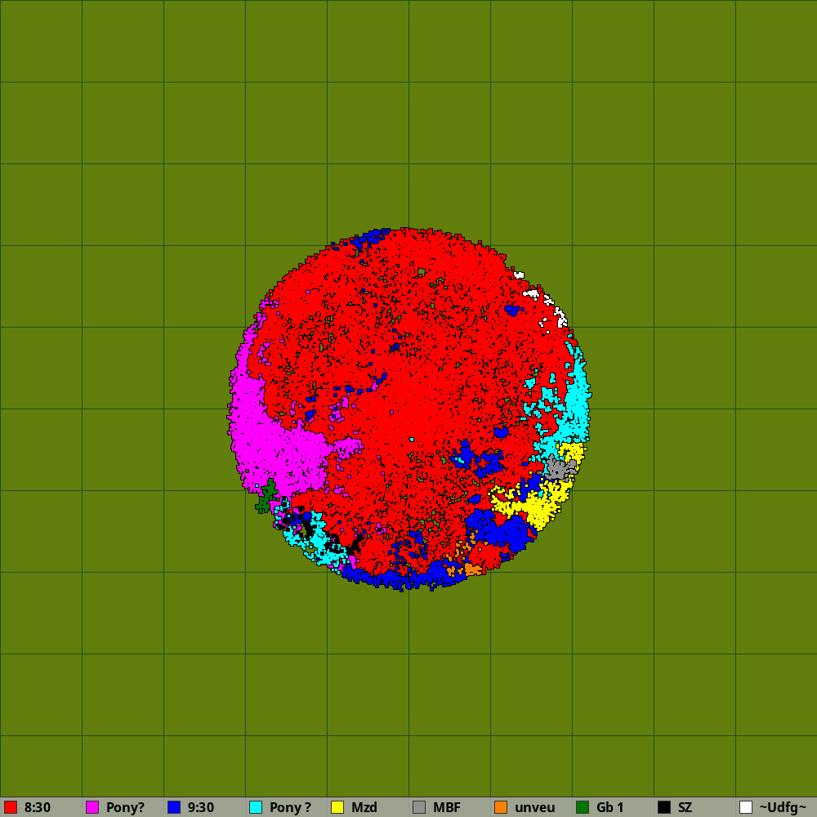This screenshot has width=817, height=817.
Task: Select the 'Pony ?' label beside the cyan swatch
Action: pos(290,807)
